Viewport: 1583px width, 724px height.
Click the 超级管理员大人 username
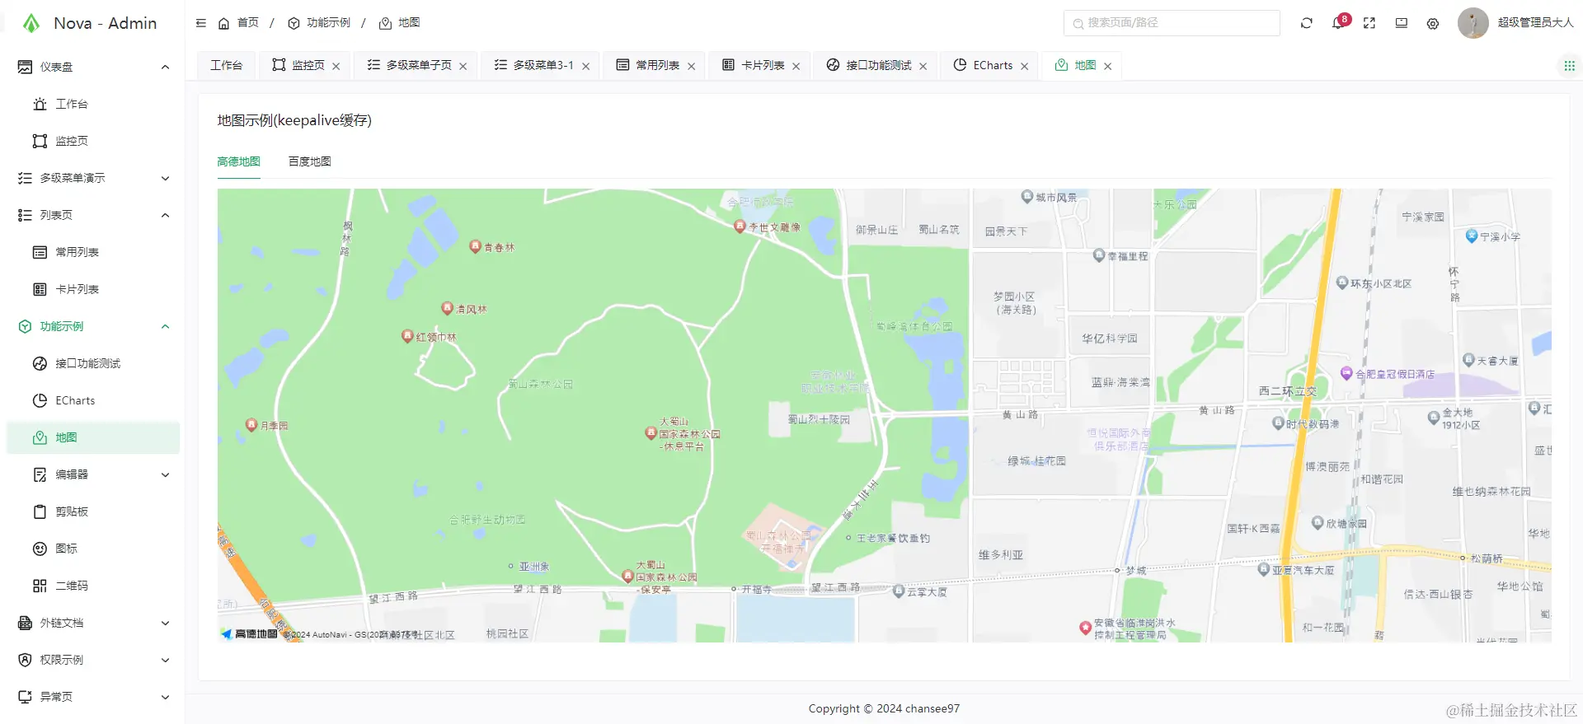coord(1535,23)
